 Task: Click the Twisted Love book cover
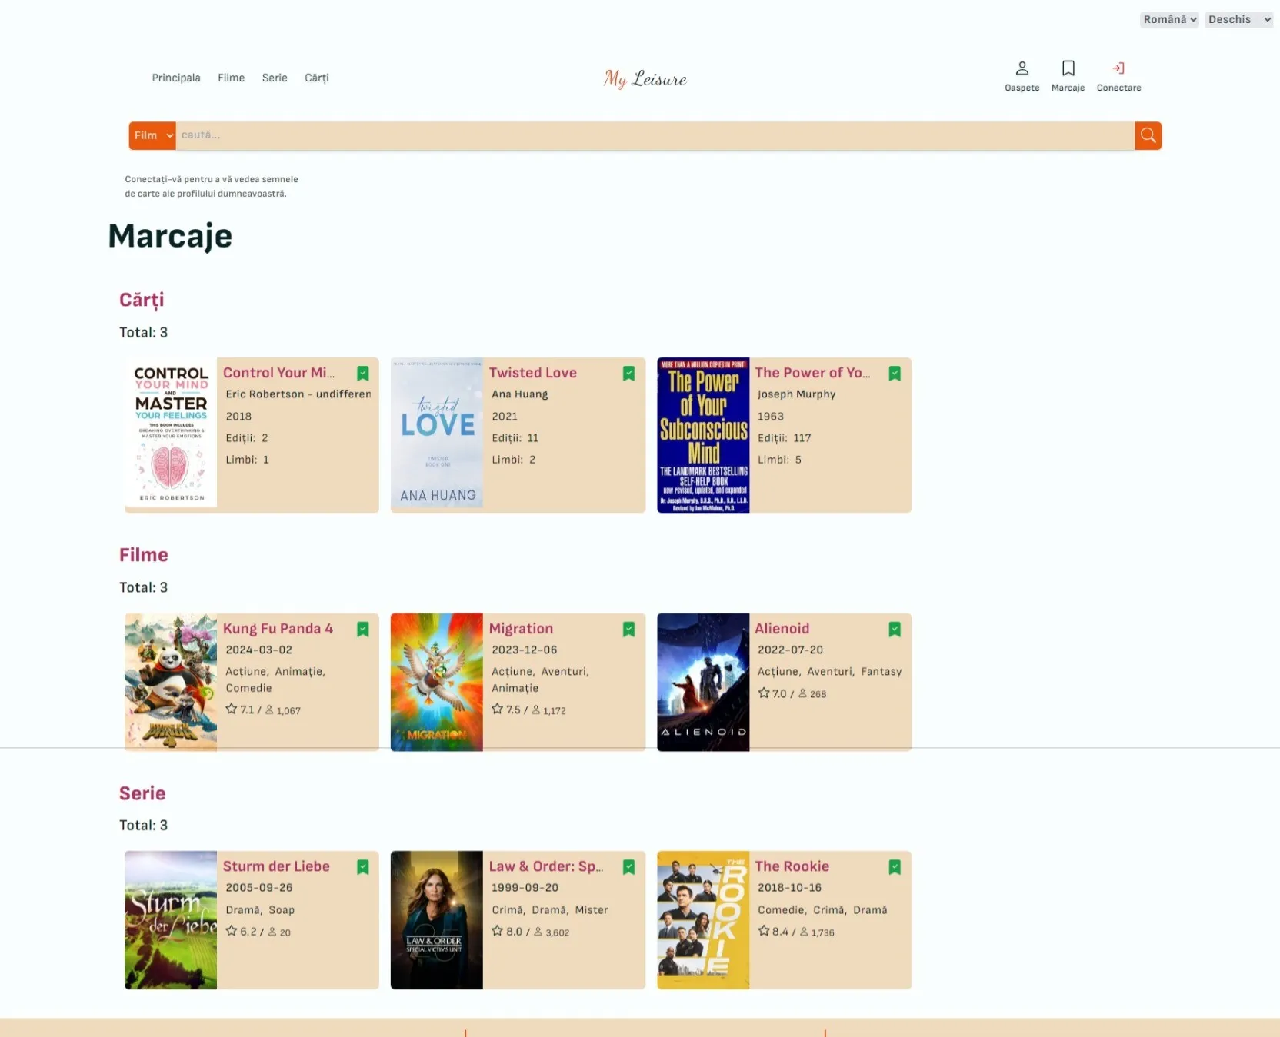(437, 433)
